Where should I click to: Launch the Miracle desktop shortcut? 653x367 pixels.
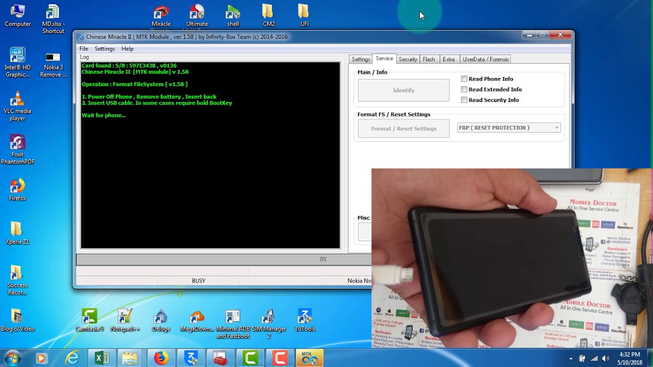(161, 15)
